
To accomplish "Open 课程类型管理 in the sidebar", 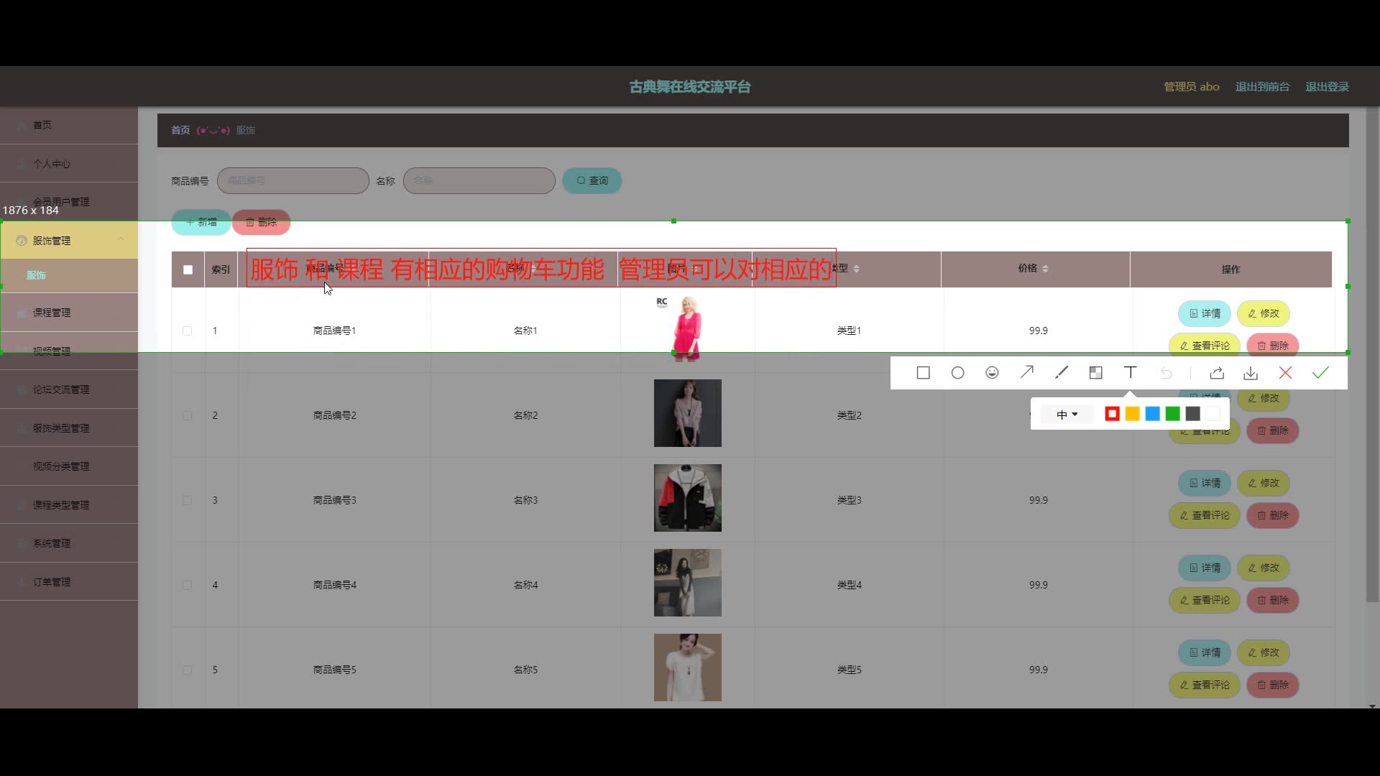I will (x=69, y=505).
